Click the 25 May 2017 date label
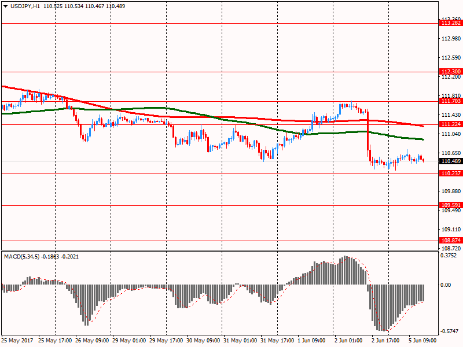This screenshot has width=463, height=347. pos(17,341)
